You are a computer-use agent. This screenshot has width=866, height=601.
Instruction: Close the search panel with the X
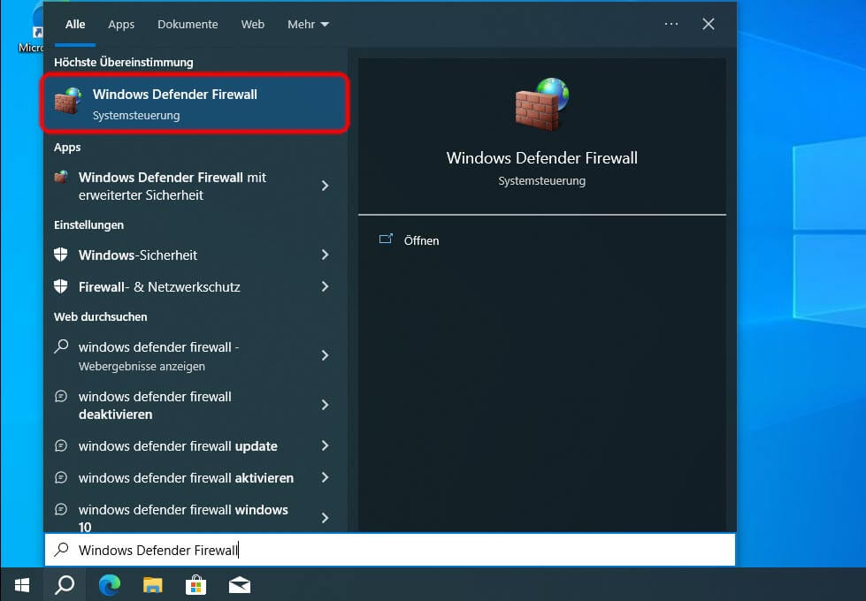tap(709, 24)
